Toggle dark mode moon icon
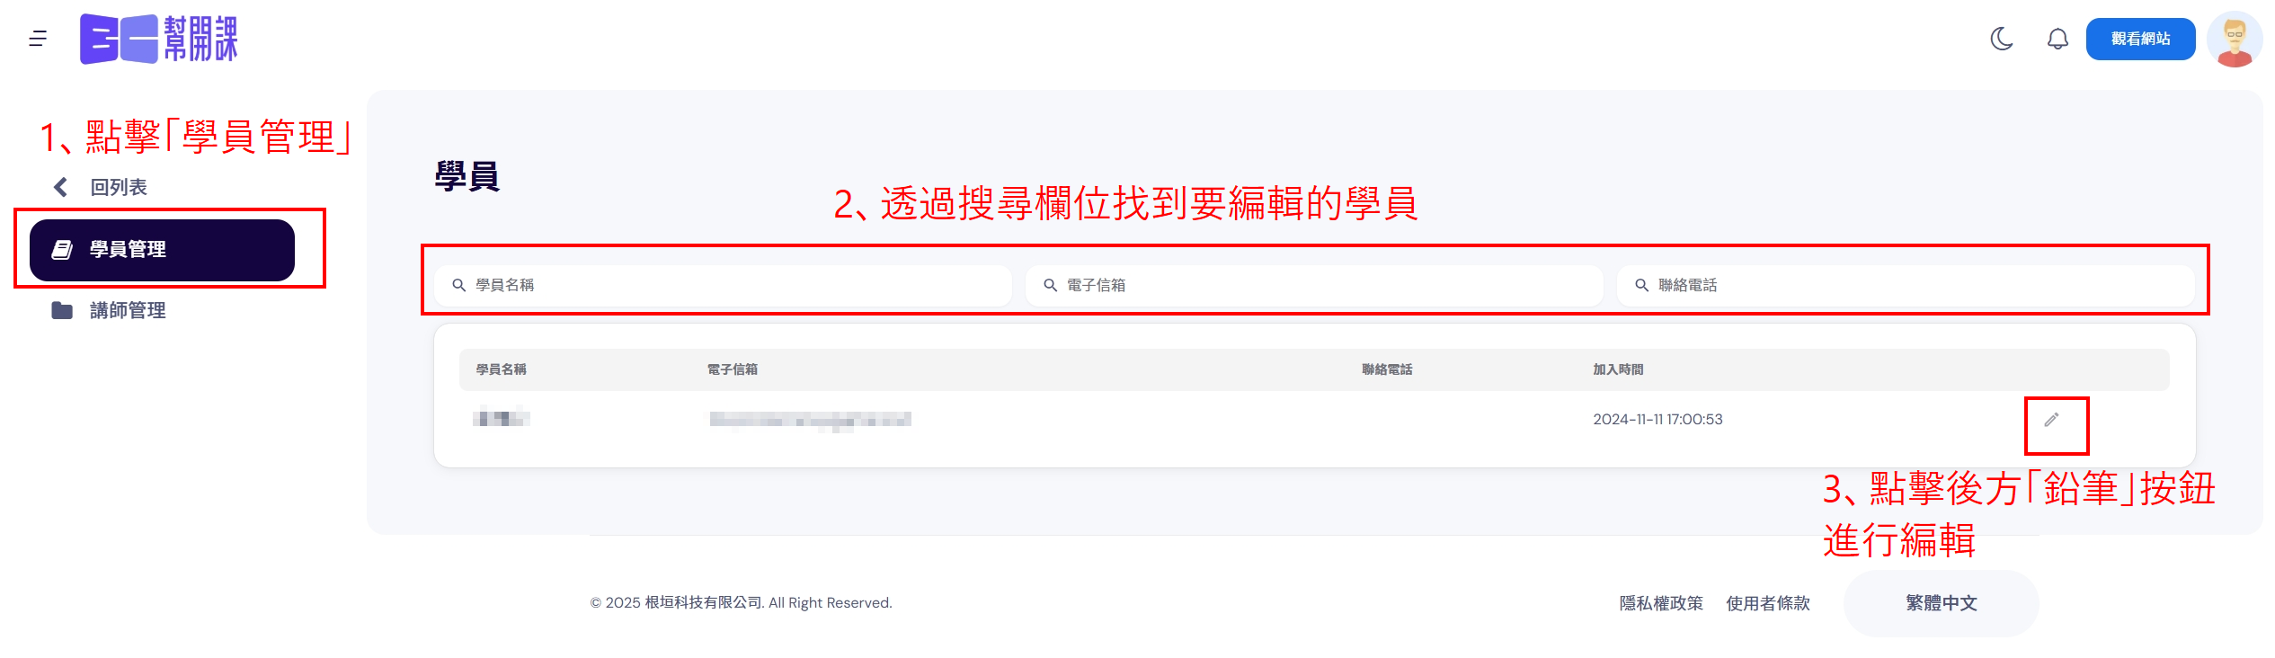 coord(2001,39)
